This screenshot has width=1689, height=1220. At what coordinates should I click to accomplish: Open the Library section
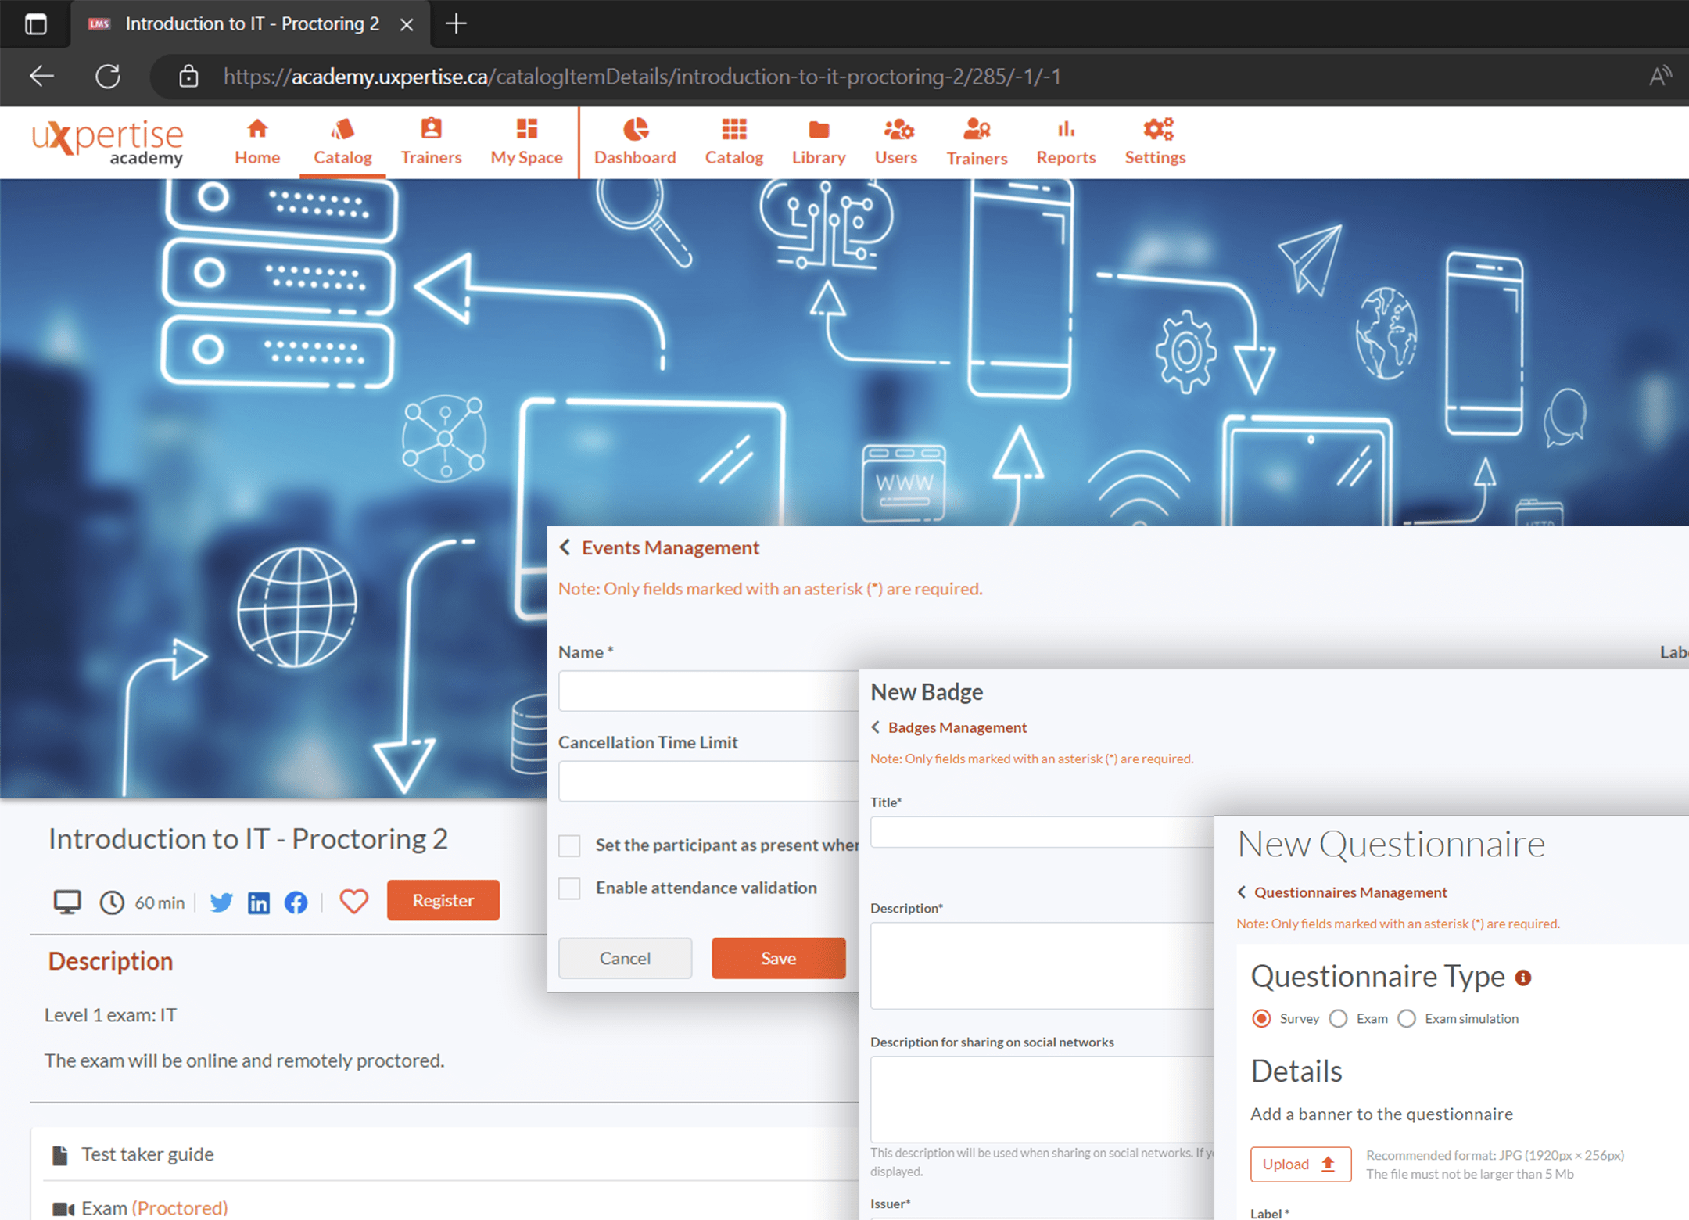819,142
